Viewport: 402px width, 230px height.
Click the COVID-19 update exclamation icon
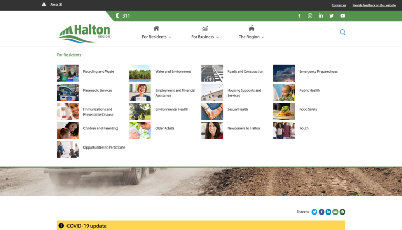click(x=61, y=226)
